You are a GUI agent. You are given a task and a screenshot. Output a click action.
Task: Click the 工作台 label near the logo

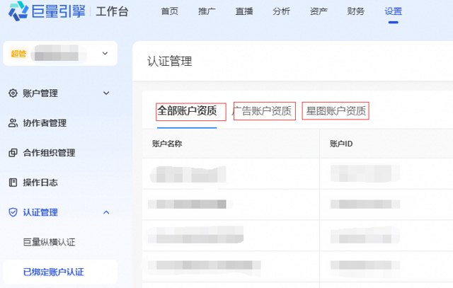112,12
